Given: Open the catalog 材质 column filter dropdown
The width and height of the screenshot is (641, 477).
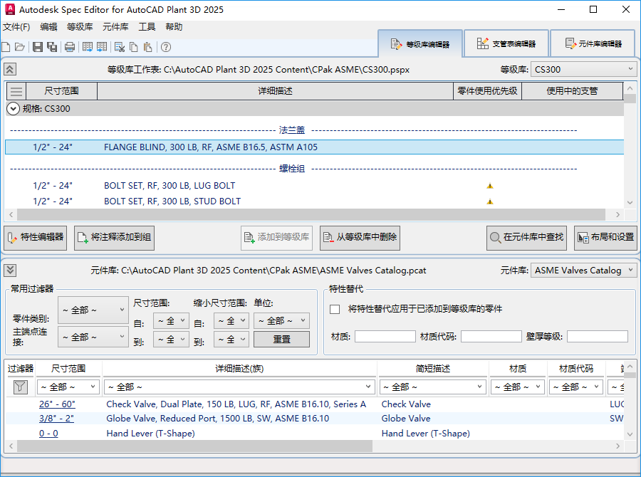Looking at the screenshot, I should pos(518,387).
